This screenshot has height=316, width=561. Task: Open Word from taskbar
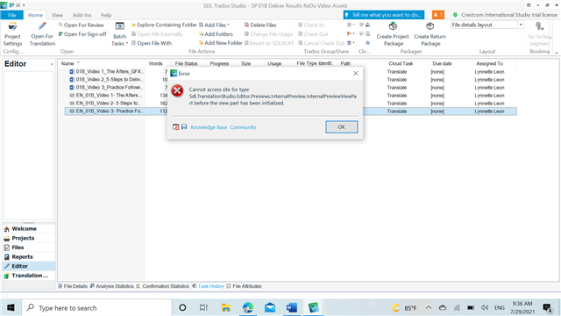coord(292,307)
